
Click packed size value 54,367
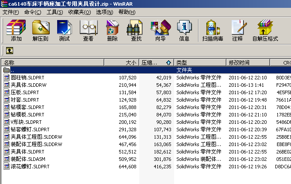click(x=164, y=85)
